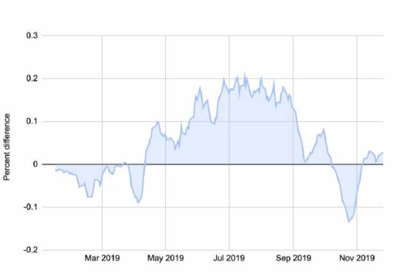Select the 0.1 y-axis tick label
Viewport: 411px width, 274px height.
pyautogui.click(x=32, y=121)
